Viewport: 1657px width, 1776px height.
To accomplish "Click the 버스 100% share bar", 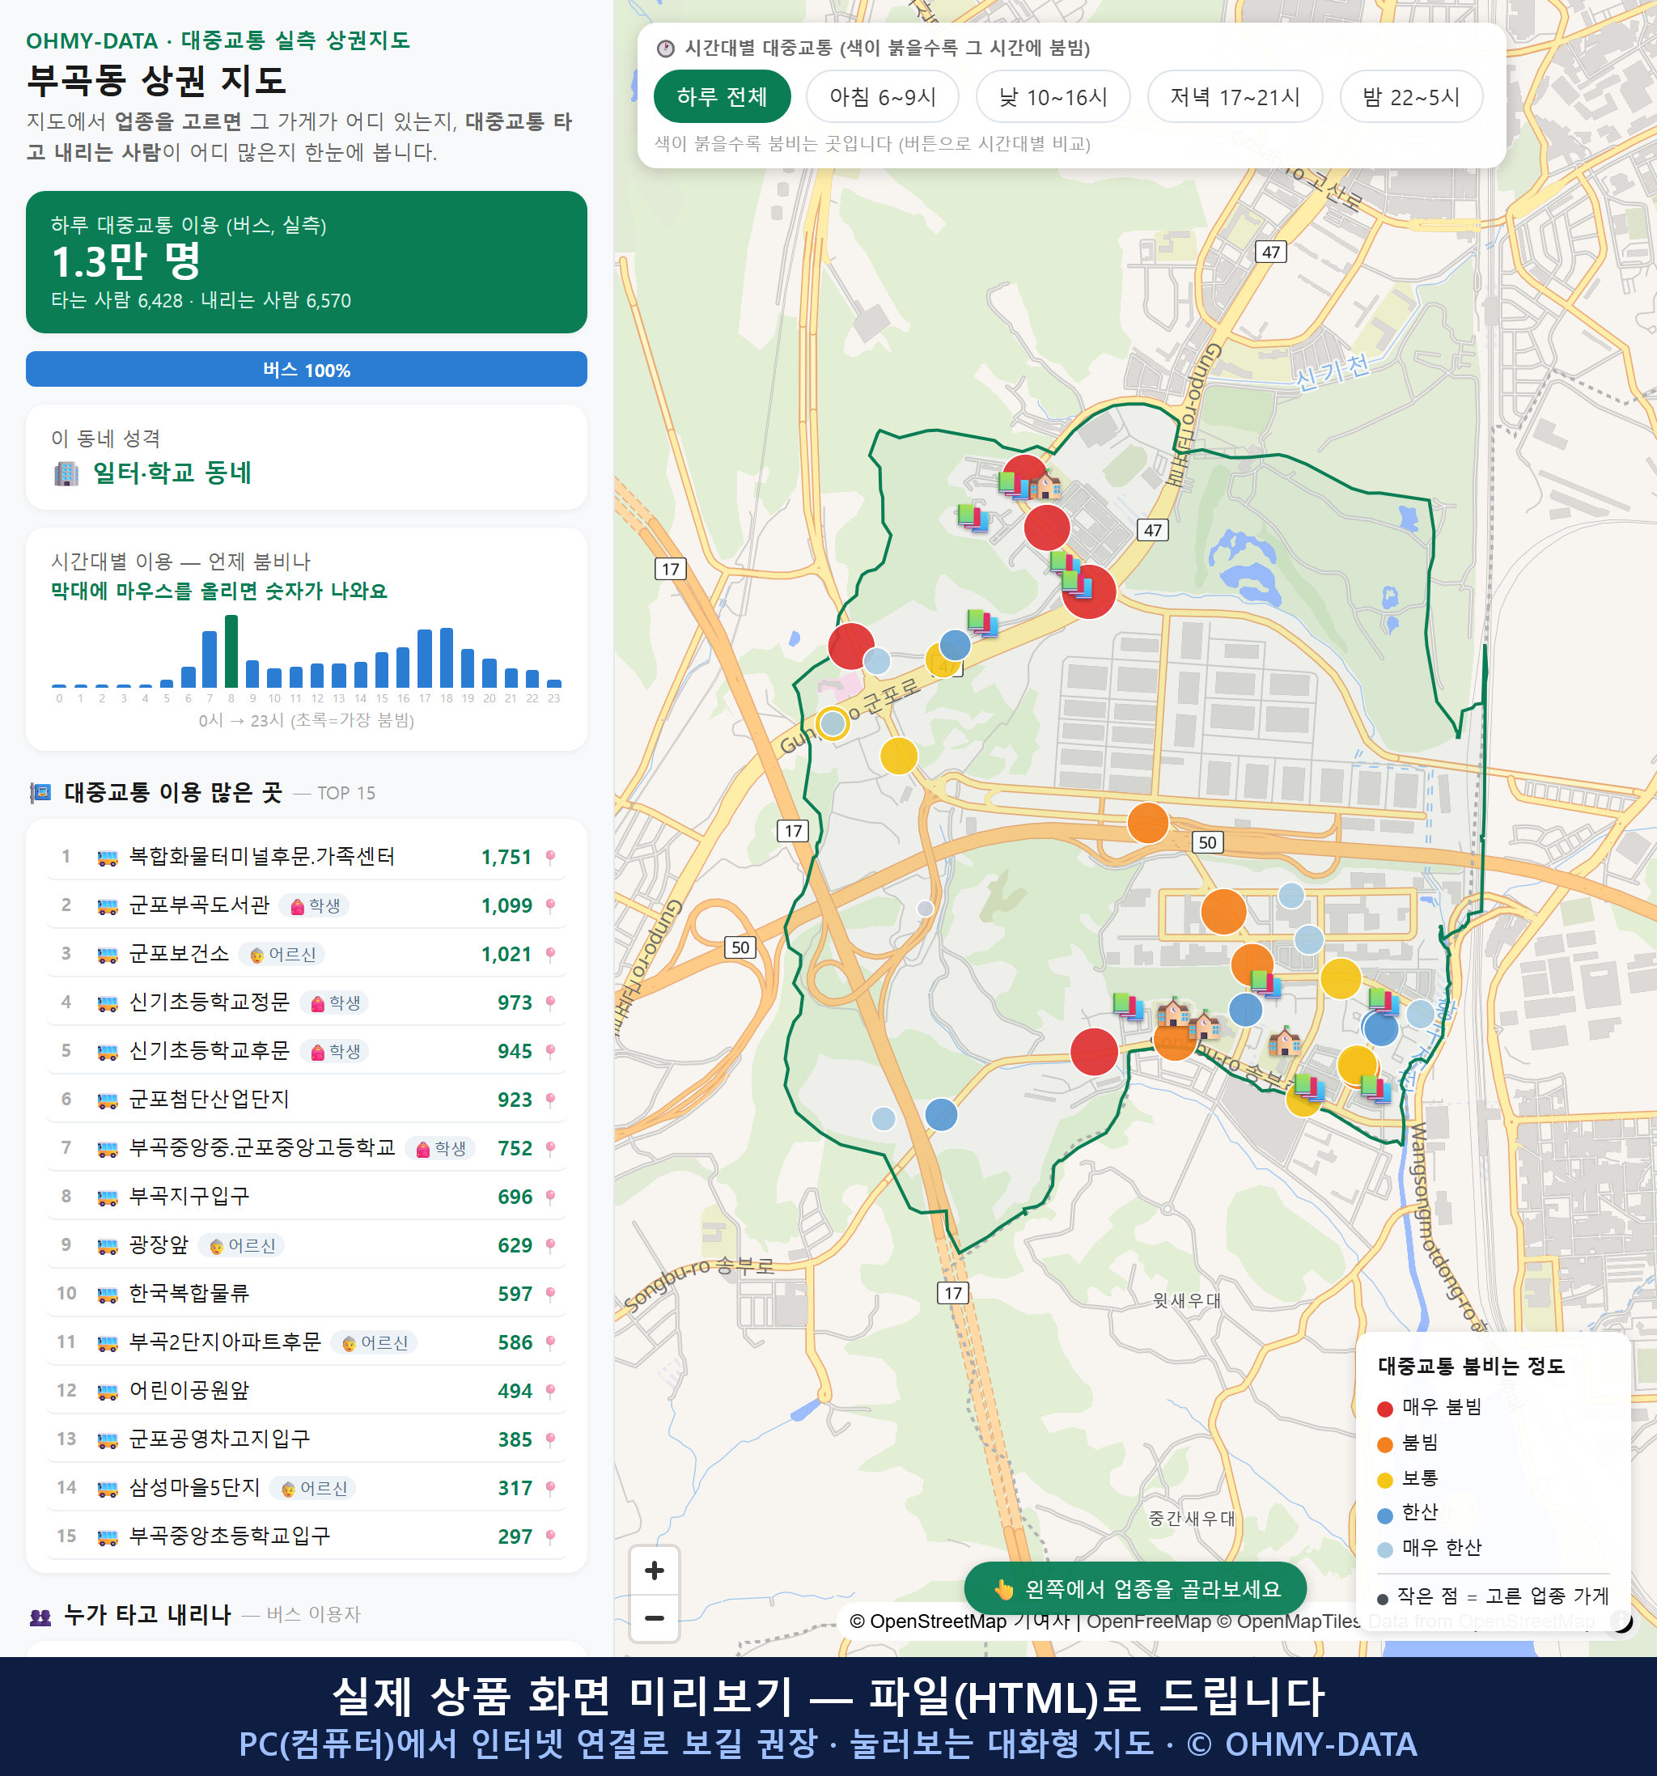I will pos(307,370).
